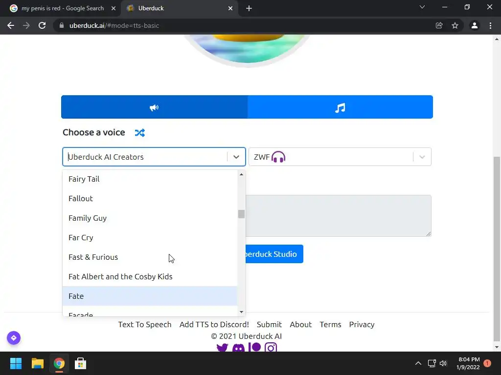Open volume control tray icon
The height and width of the screenshot is (375, 501).
pyautogui.click(x=443, y=363)
